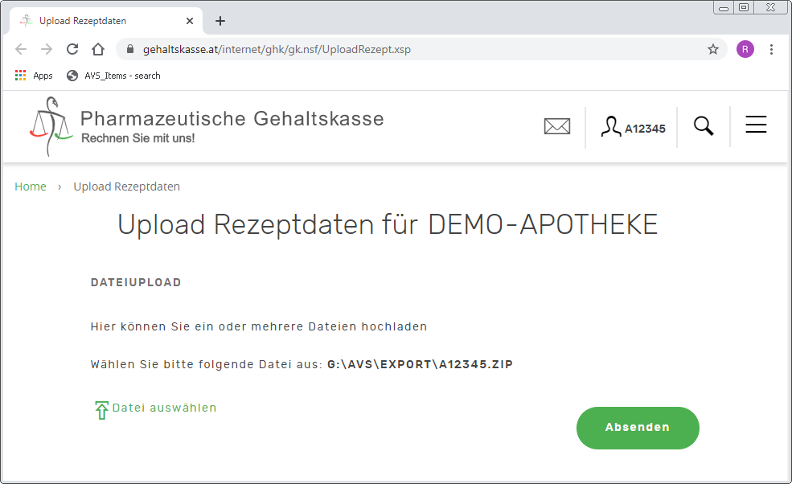This screenshot has height=484, width=792.
Task: Click the URL address bar
Action: [x=402, y=50]
